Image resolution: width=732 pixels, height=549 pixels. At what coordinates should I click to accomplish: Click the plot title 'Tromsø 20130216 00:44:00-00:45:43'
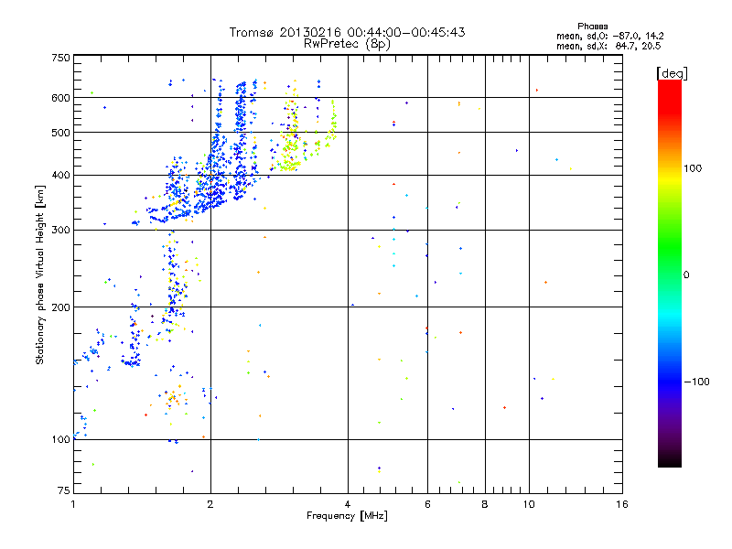click(x=347, y=32)
